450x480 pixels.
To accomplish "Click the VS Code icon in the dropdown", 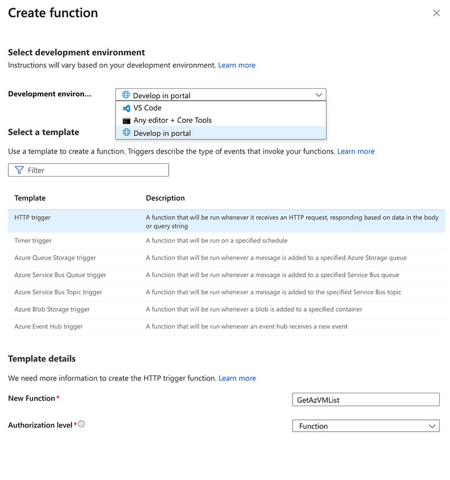I will (x=125, y=107).
